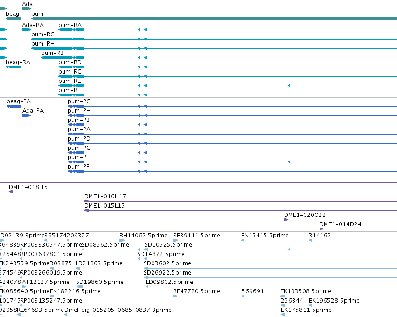Click transcript pum-RH
Screen dimensions: 397x317
43,44
